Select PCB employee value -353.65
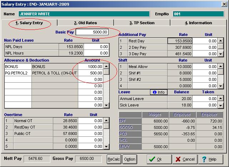 pyautogui.click(x=182, y=134)
